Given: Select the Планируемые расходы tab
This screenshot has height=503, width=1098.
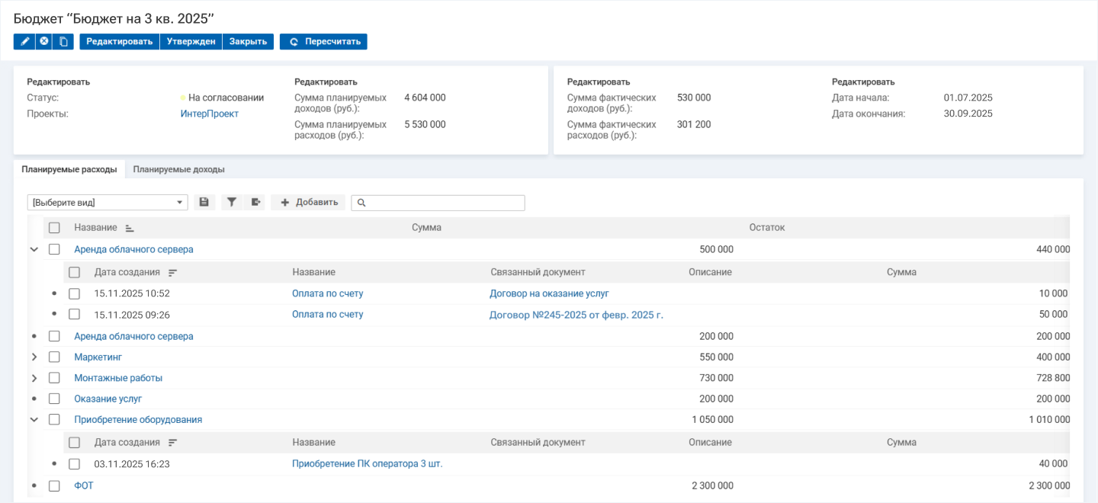Looking at the screenshot, I should (x=69, y=169).
